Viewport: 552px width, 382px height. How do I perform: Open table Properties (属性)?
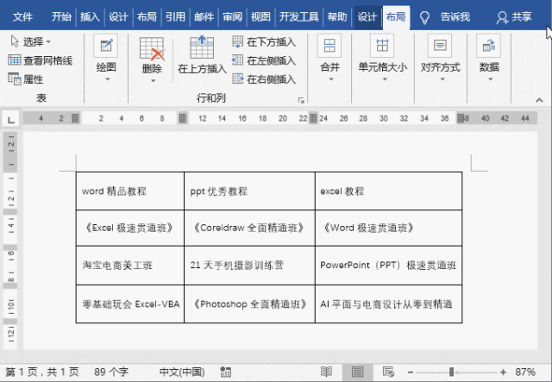point(25,79)
